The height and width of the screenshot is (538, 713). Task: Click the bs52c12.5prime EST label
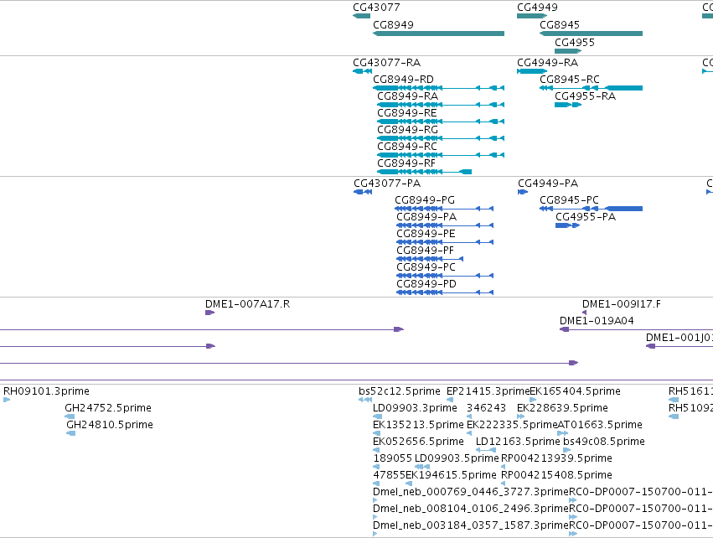400,391
